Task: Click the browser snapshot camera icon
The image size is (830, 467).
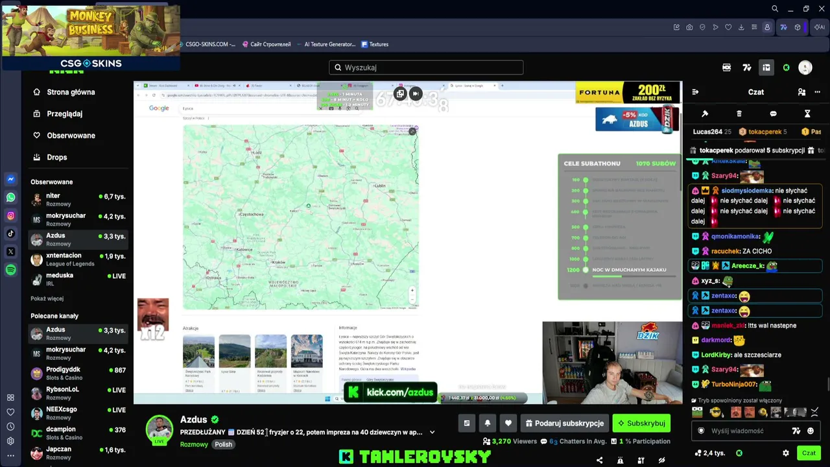Action: point(689,27)
